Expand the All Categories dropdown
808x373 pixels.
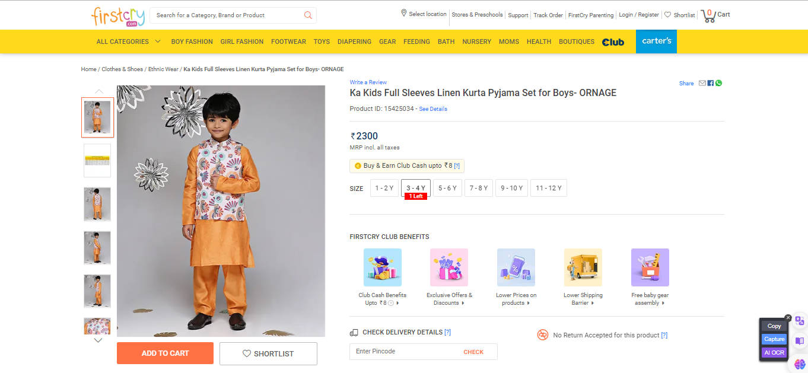(x=129, y=42)
